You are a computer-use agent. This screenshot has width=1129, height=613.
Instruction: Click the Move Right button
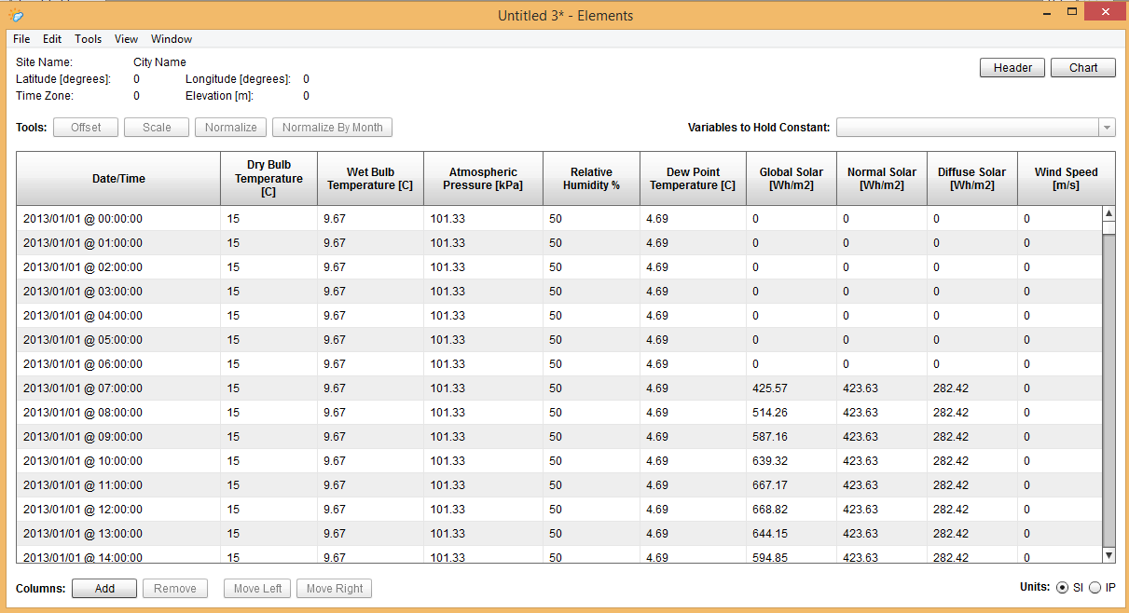pos(335,589)
